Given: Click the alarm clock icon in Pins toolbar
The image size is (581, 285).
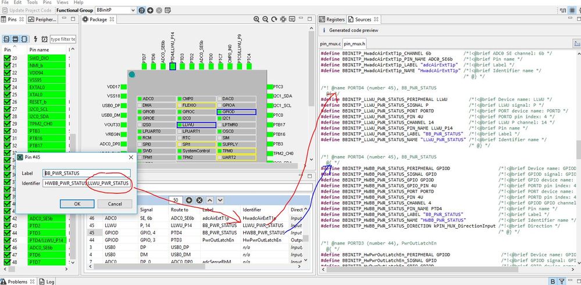Looking at the screenshot, I should 44,39.
